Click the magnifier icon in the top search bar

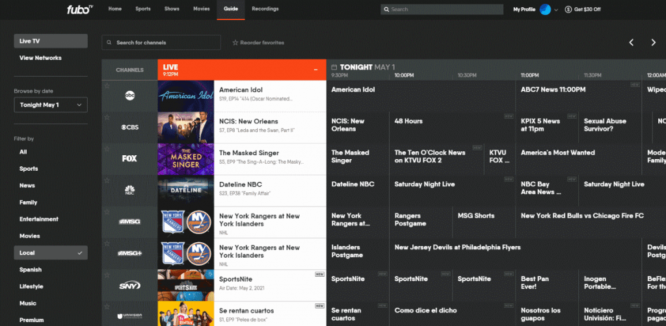pyautogui.click(x=386, y=9)
